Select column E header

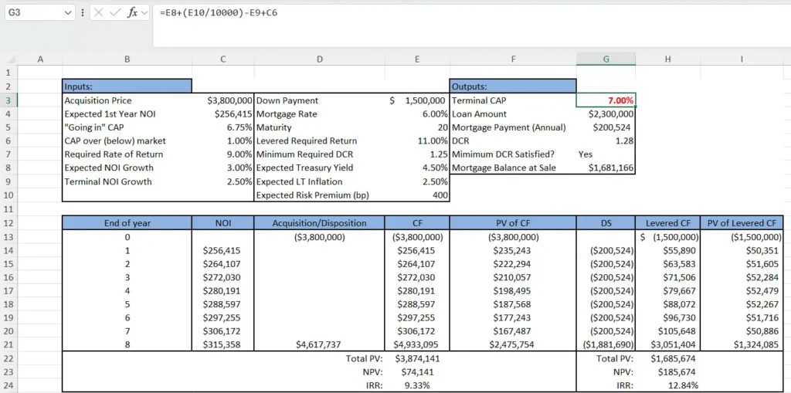pyautogui.click(x=416, y=59)
